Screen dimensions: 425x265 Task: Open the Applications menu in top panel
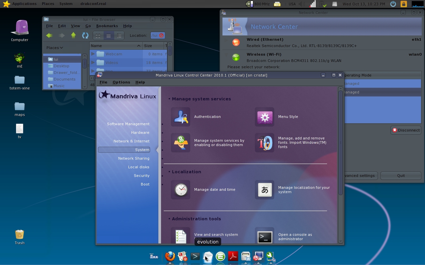click(24, 4)
